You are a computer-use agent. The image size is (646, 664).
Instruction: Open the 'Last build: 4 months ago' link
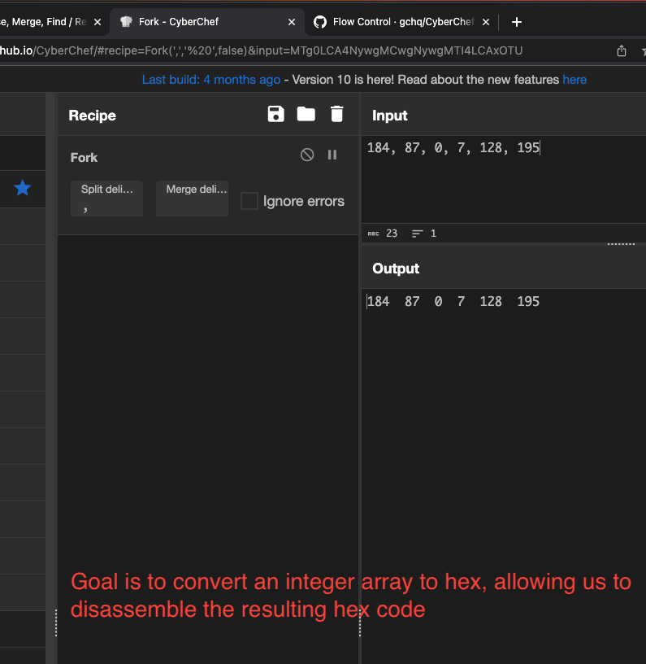click(x=211, y=80)
